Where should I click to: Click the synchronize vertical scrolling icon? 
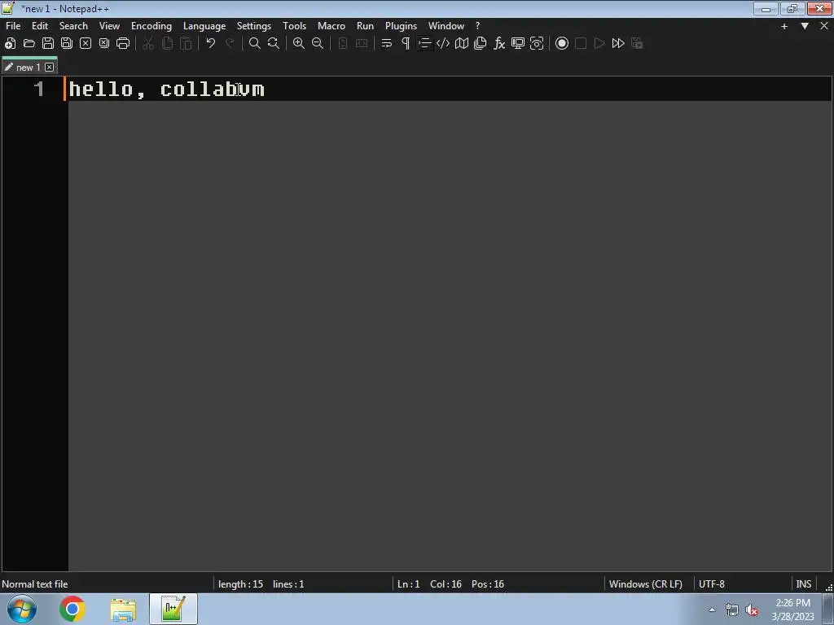pos(343,44)
